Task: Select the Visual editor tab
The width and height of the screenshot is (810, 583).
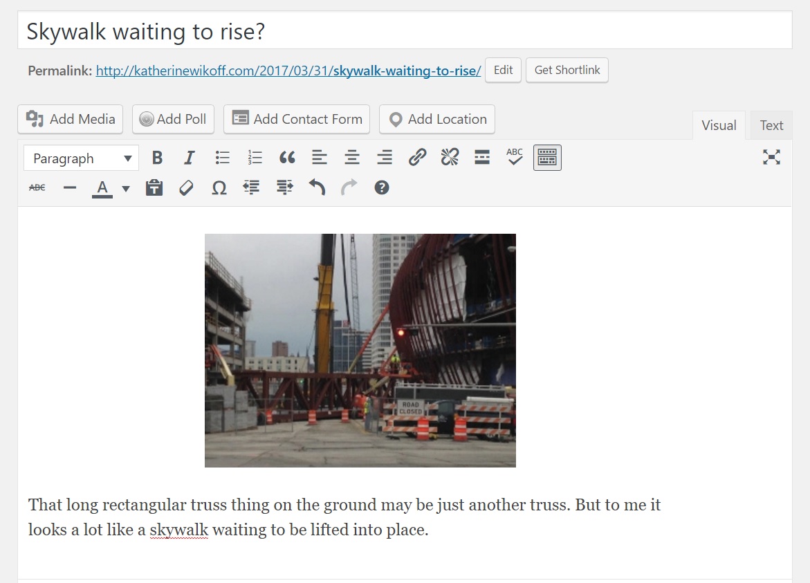Action: pyautogui.click(x=719, y=125)
